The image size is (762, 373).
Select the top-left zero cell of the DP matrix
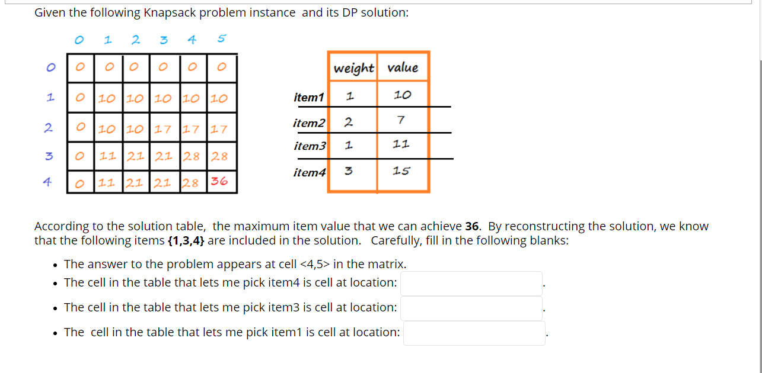pyautogui.click(x=79, y=67)
